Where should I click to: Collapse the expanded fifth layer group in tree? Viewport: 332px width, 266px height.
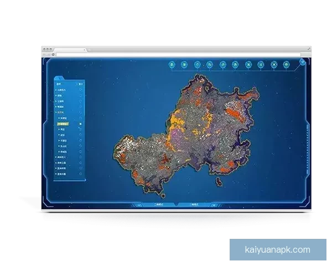56,112
